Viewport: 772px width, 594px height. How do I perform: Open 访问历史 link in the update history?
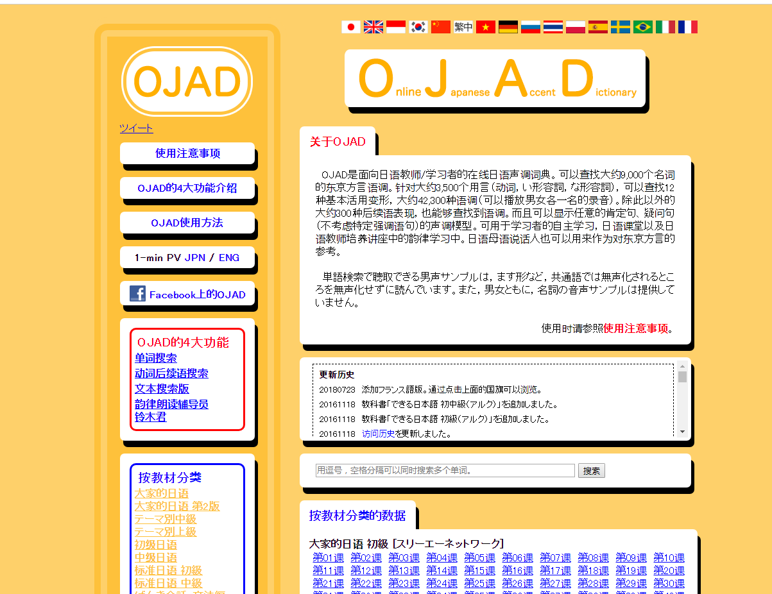click(378, 434)
